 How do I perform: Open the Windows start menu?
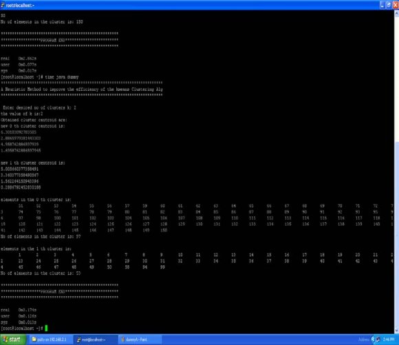(12, 339)
